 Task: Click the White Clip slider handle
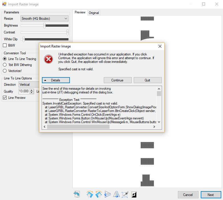click(24, 39)
